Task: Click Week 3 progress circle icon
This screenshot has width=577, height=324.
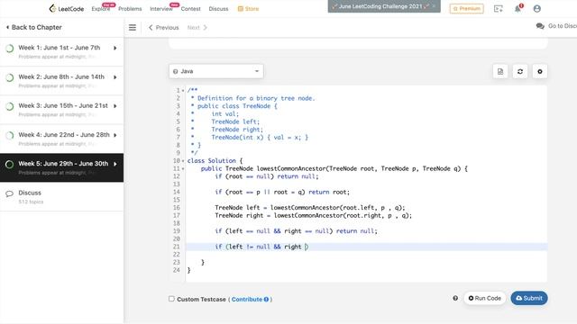Action: 10,106
